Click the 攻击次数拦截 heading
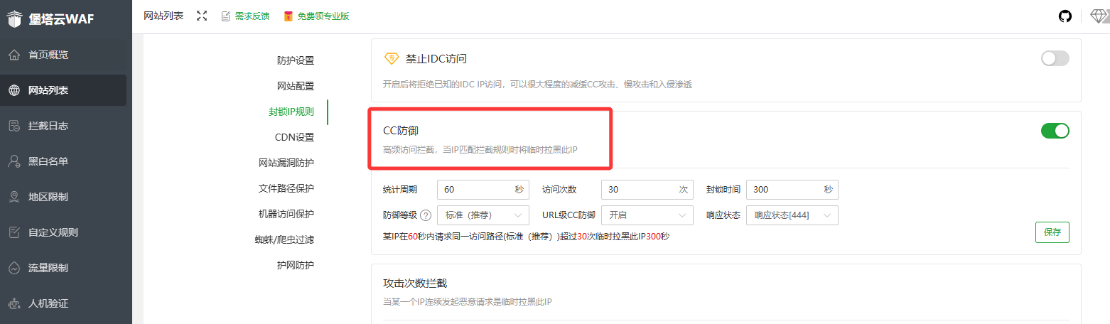 415,283
